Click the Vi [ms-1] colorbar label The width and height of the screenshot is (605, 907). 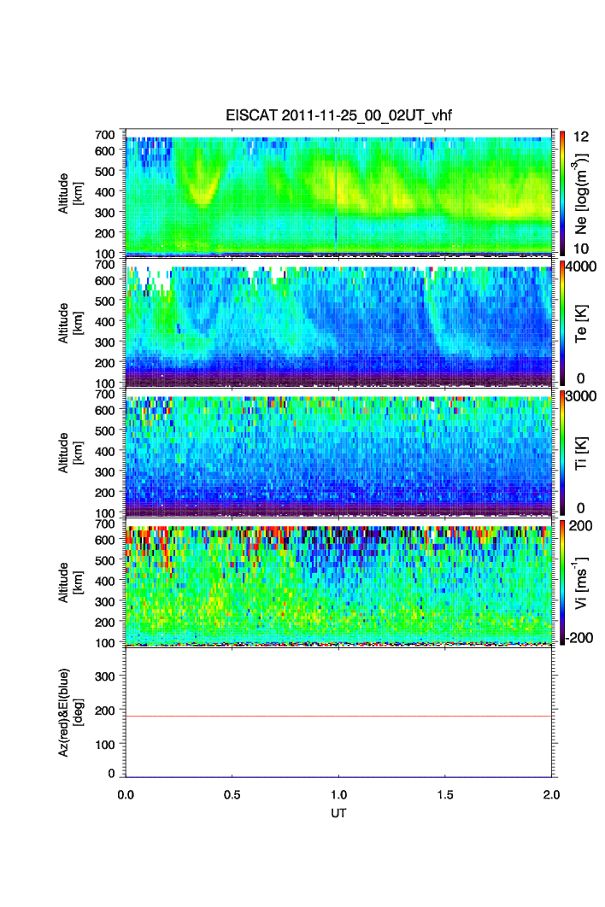point(581,582)
